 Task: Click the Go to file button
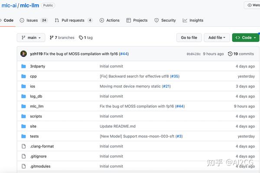coord(189,38)
